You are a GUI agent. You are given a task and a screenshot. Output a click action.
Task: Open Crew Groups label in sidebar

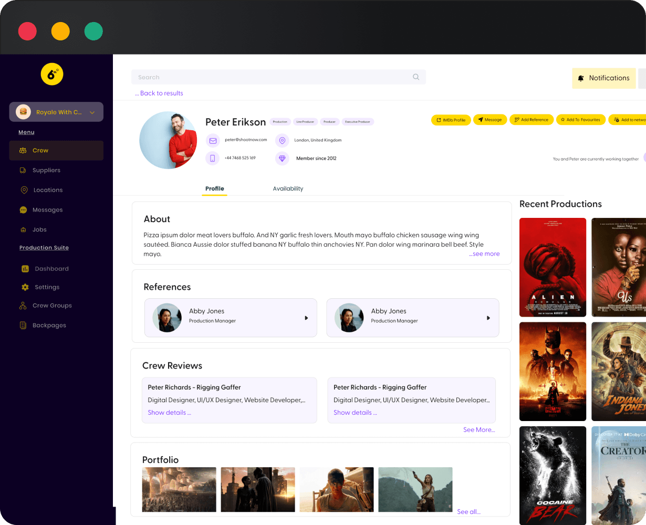pyautogui.click(x=52, y=306)
